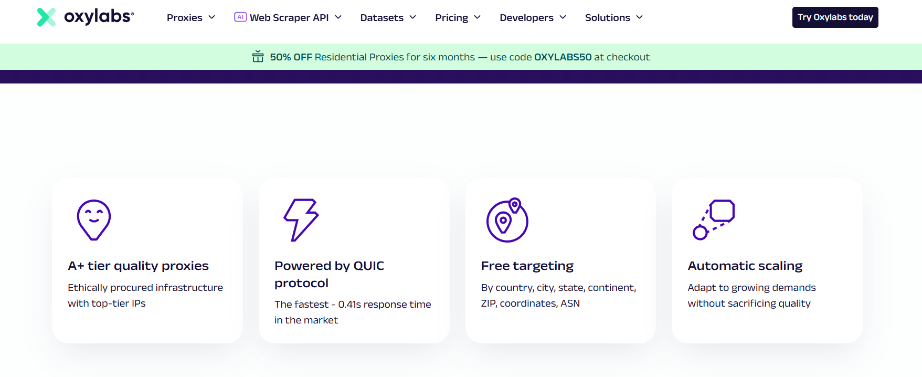
Task: Click the AI badge beside Web Scraper API
Action: pyautogui.click(x=240, y=17)
